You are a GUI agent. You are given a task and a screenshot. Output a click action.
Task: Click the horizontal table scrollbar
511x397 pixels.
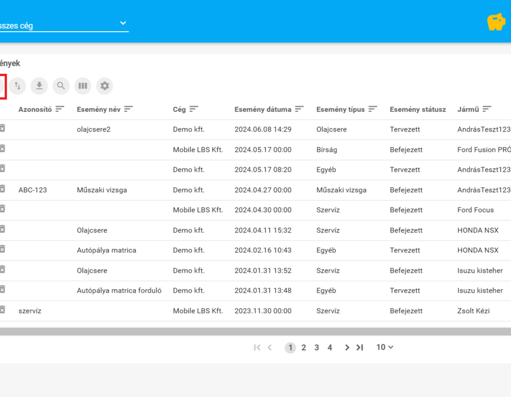click(x=256, y=332)
